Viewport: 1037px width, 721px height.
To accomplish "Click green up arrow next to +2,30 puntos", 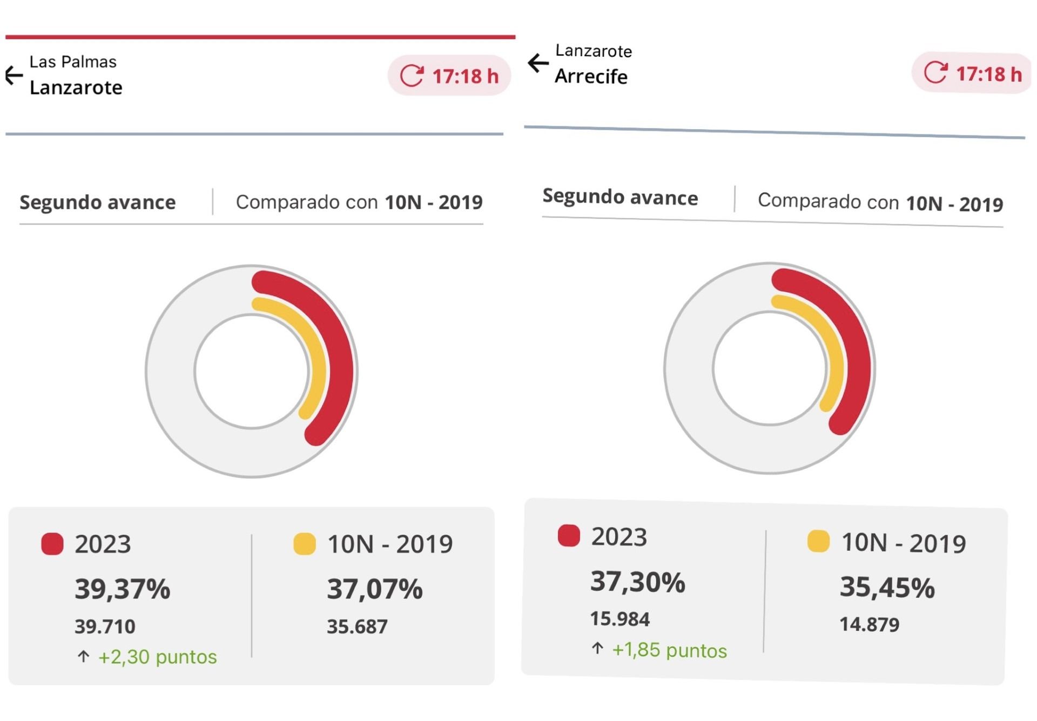I will coord(83,657).
